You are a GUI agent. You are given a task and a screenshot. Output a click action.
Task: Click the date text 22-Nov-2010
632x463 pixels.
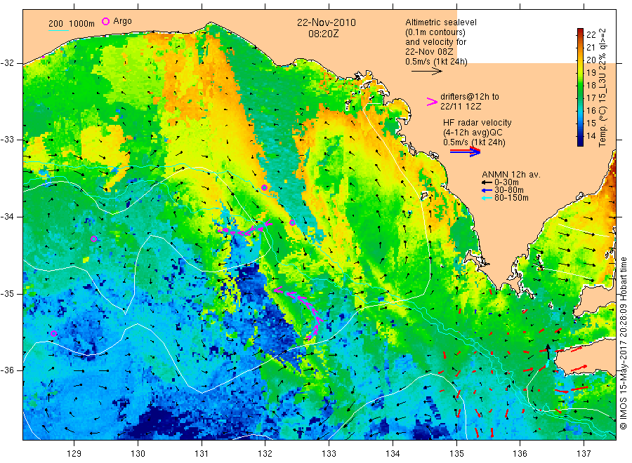coord(327,23)
